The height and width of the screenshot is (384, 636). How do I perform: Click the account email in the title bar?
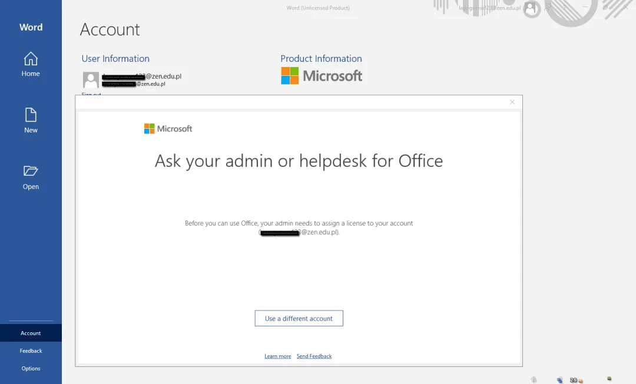(x=489, y=8)
